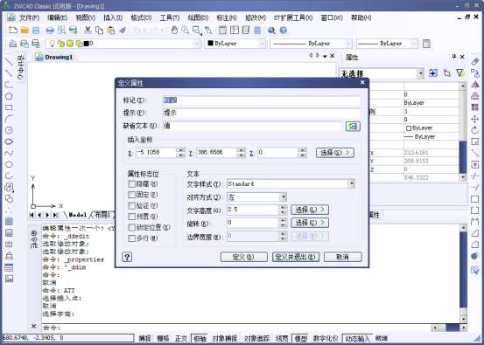484x345 pixels.
Task: Click the Cut scissors icon
Action: (x=88, y=31)
